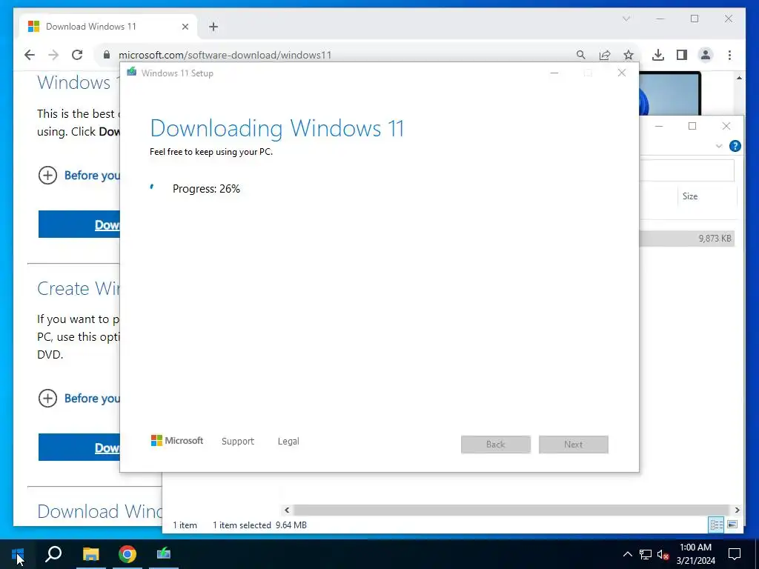
Task: Sort by Size column header
Action: point(706,196)
